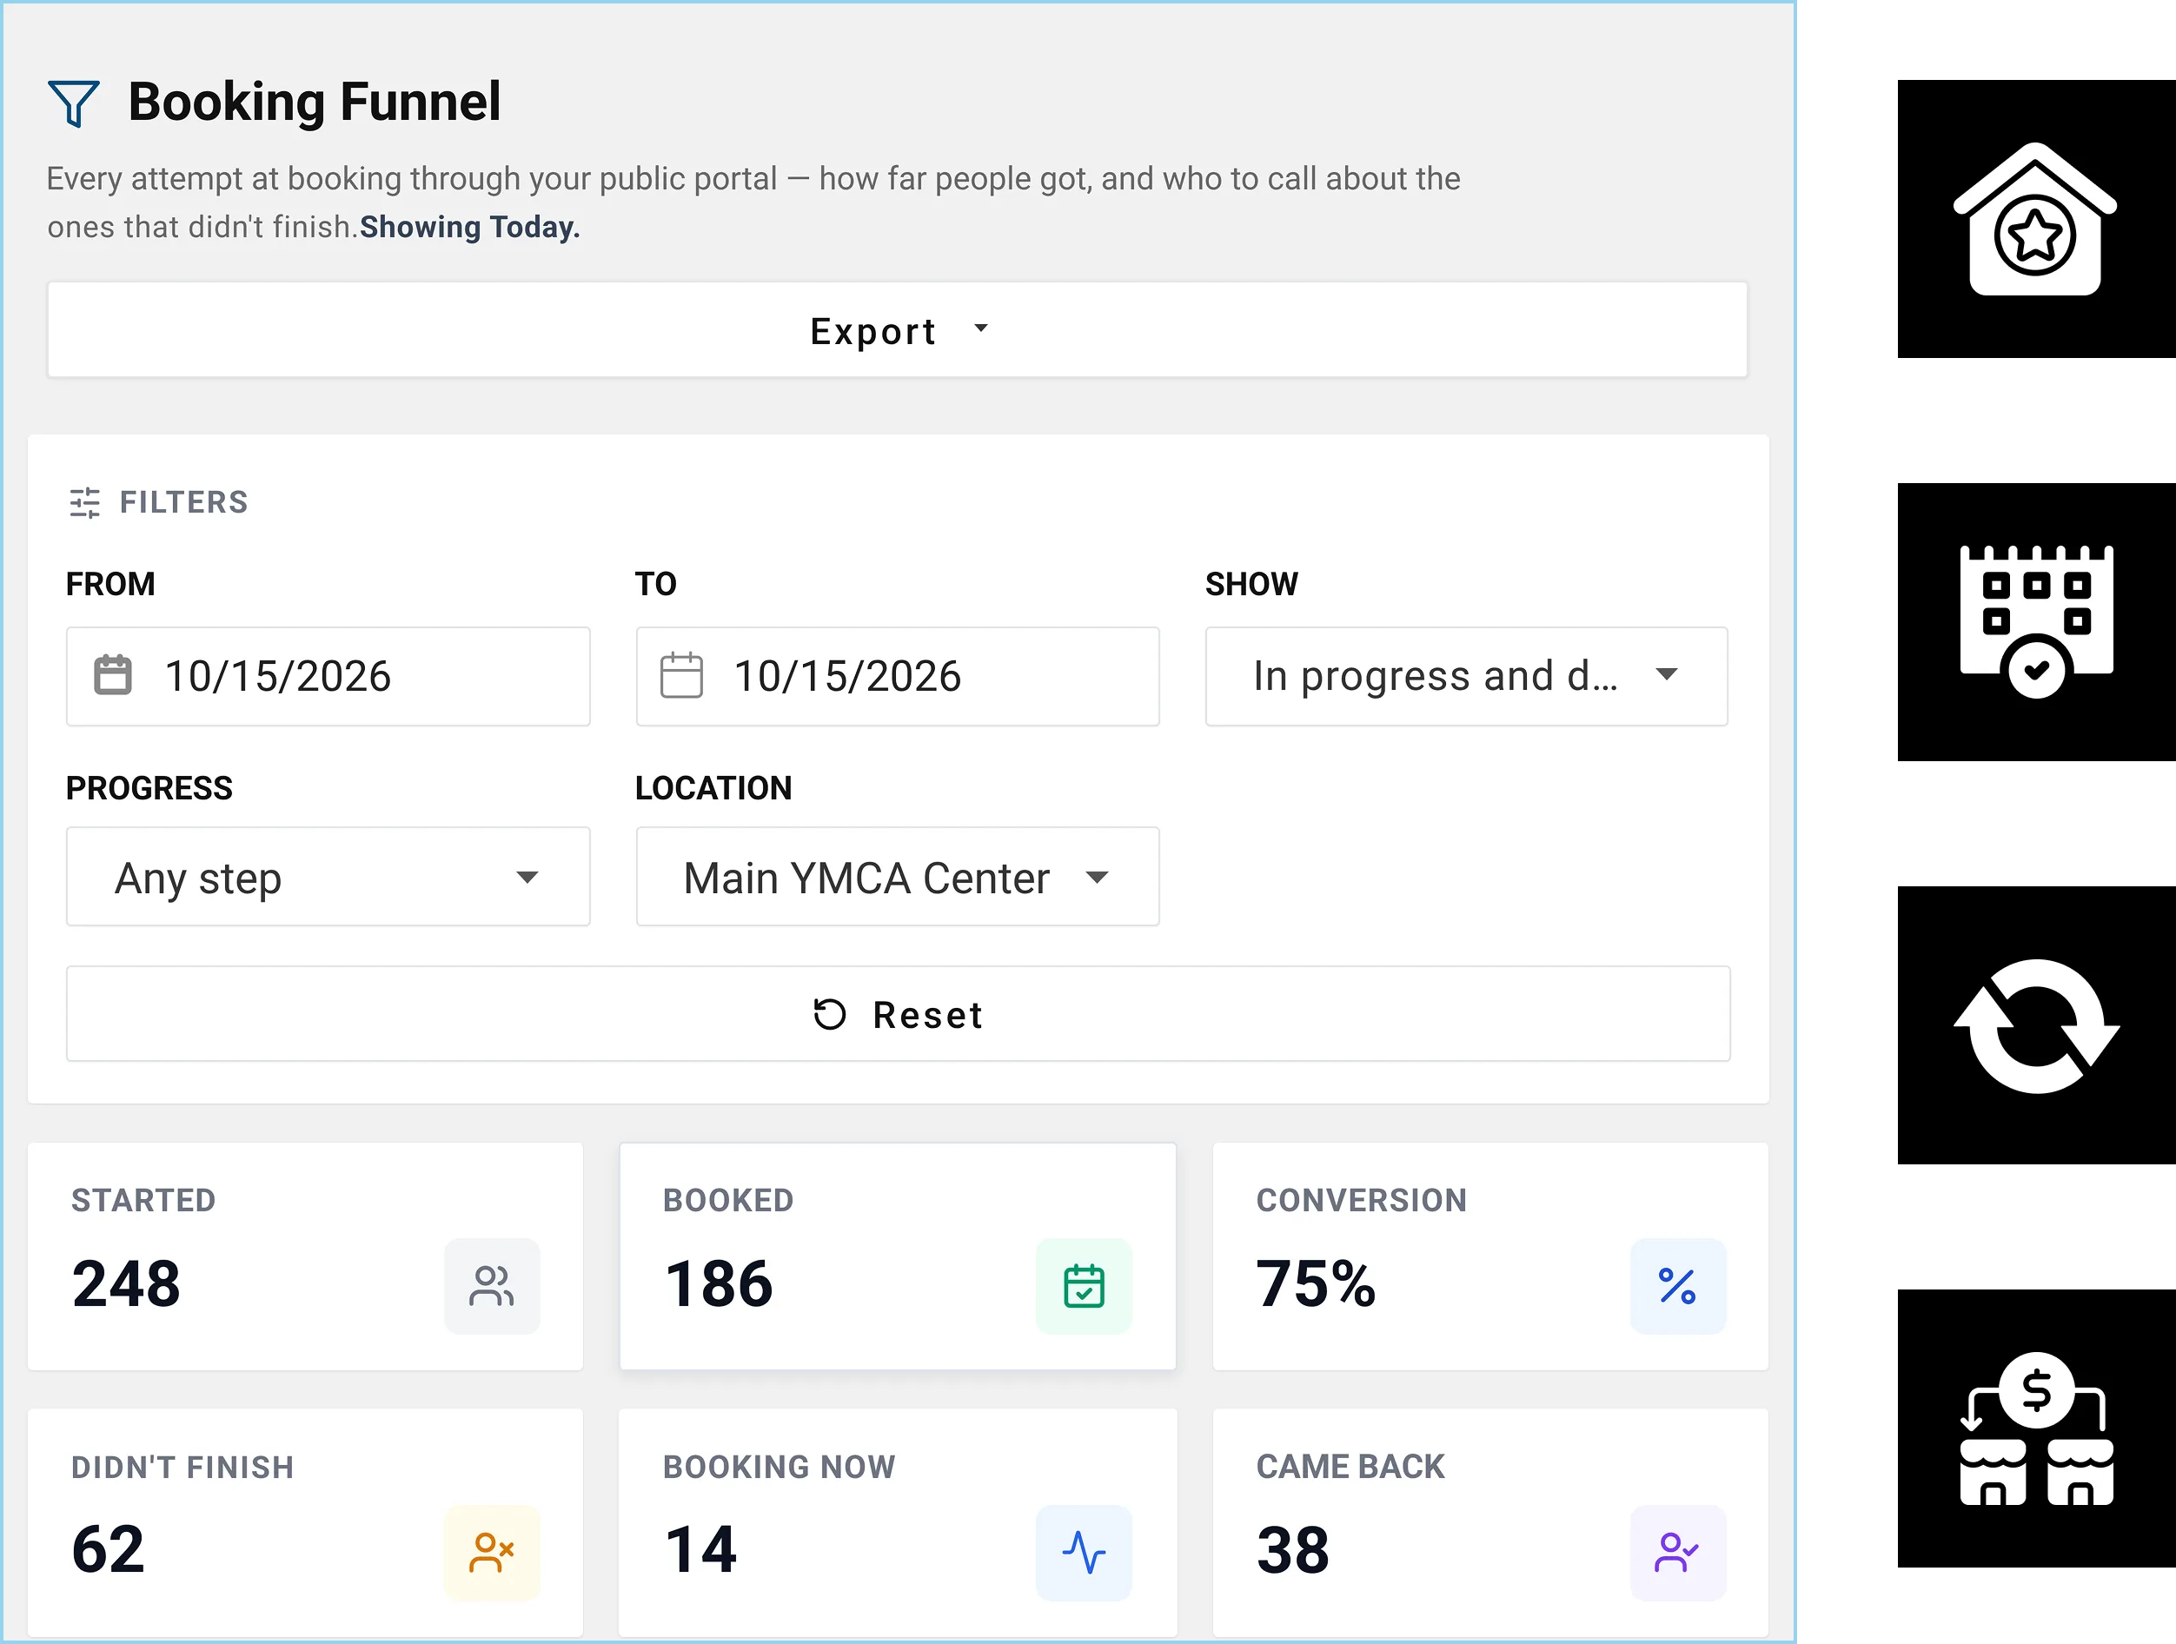Select the CAME BACK 38 stat card

point(1490,1523)
